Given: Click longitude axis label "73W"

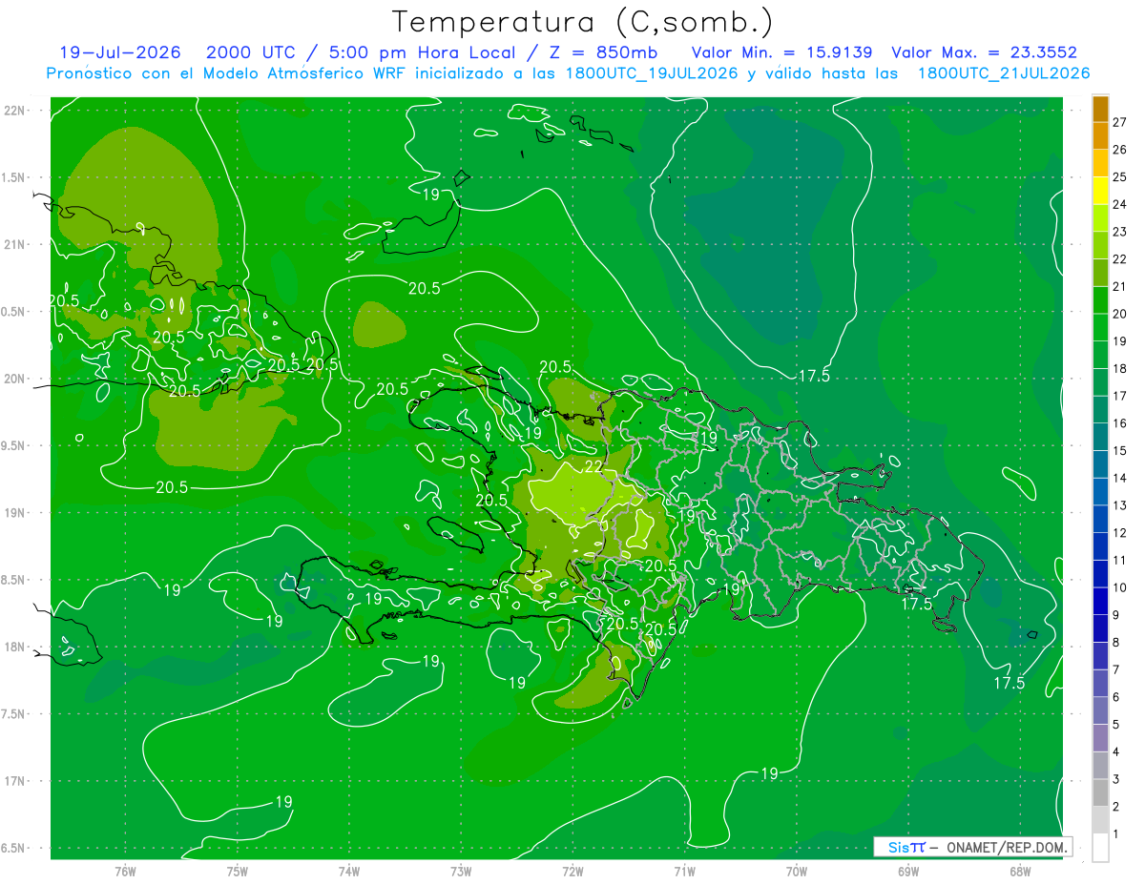Looking at the screenshot, I should pyautogui.click(x=461, y=871).
